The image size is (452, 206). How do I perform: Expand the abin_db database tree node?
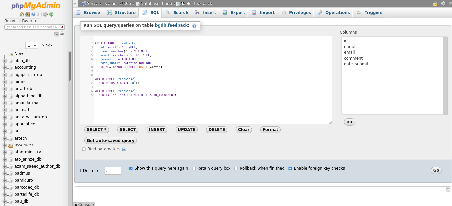point(5,61)
